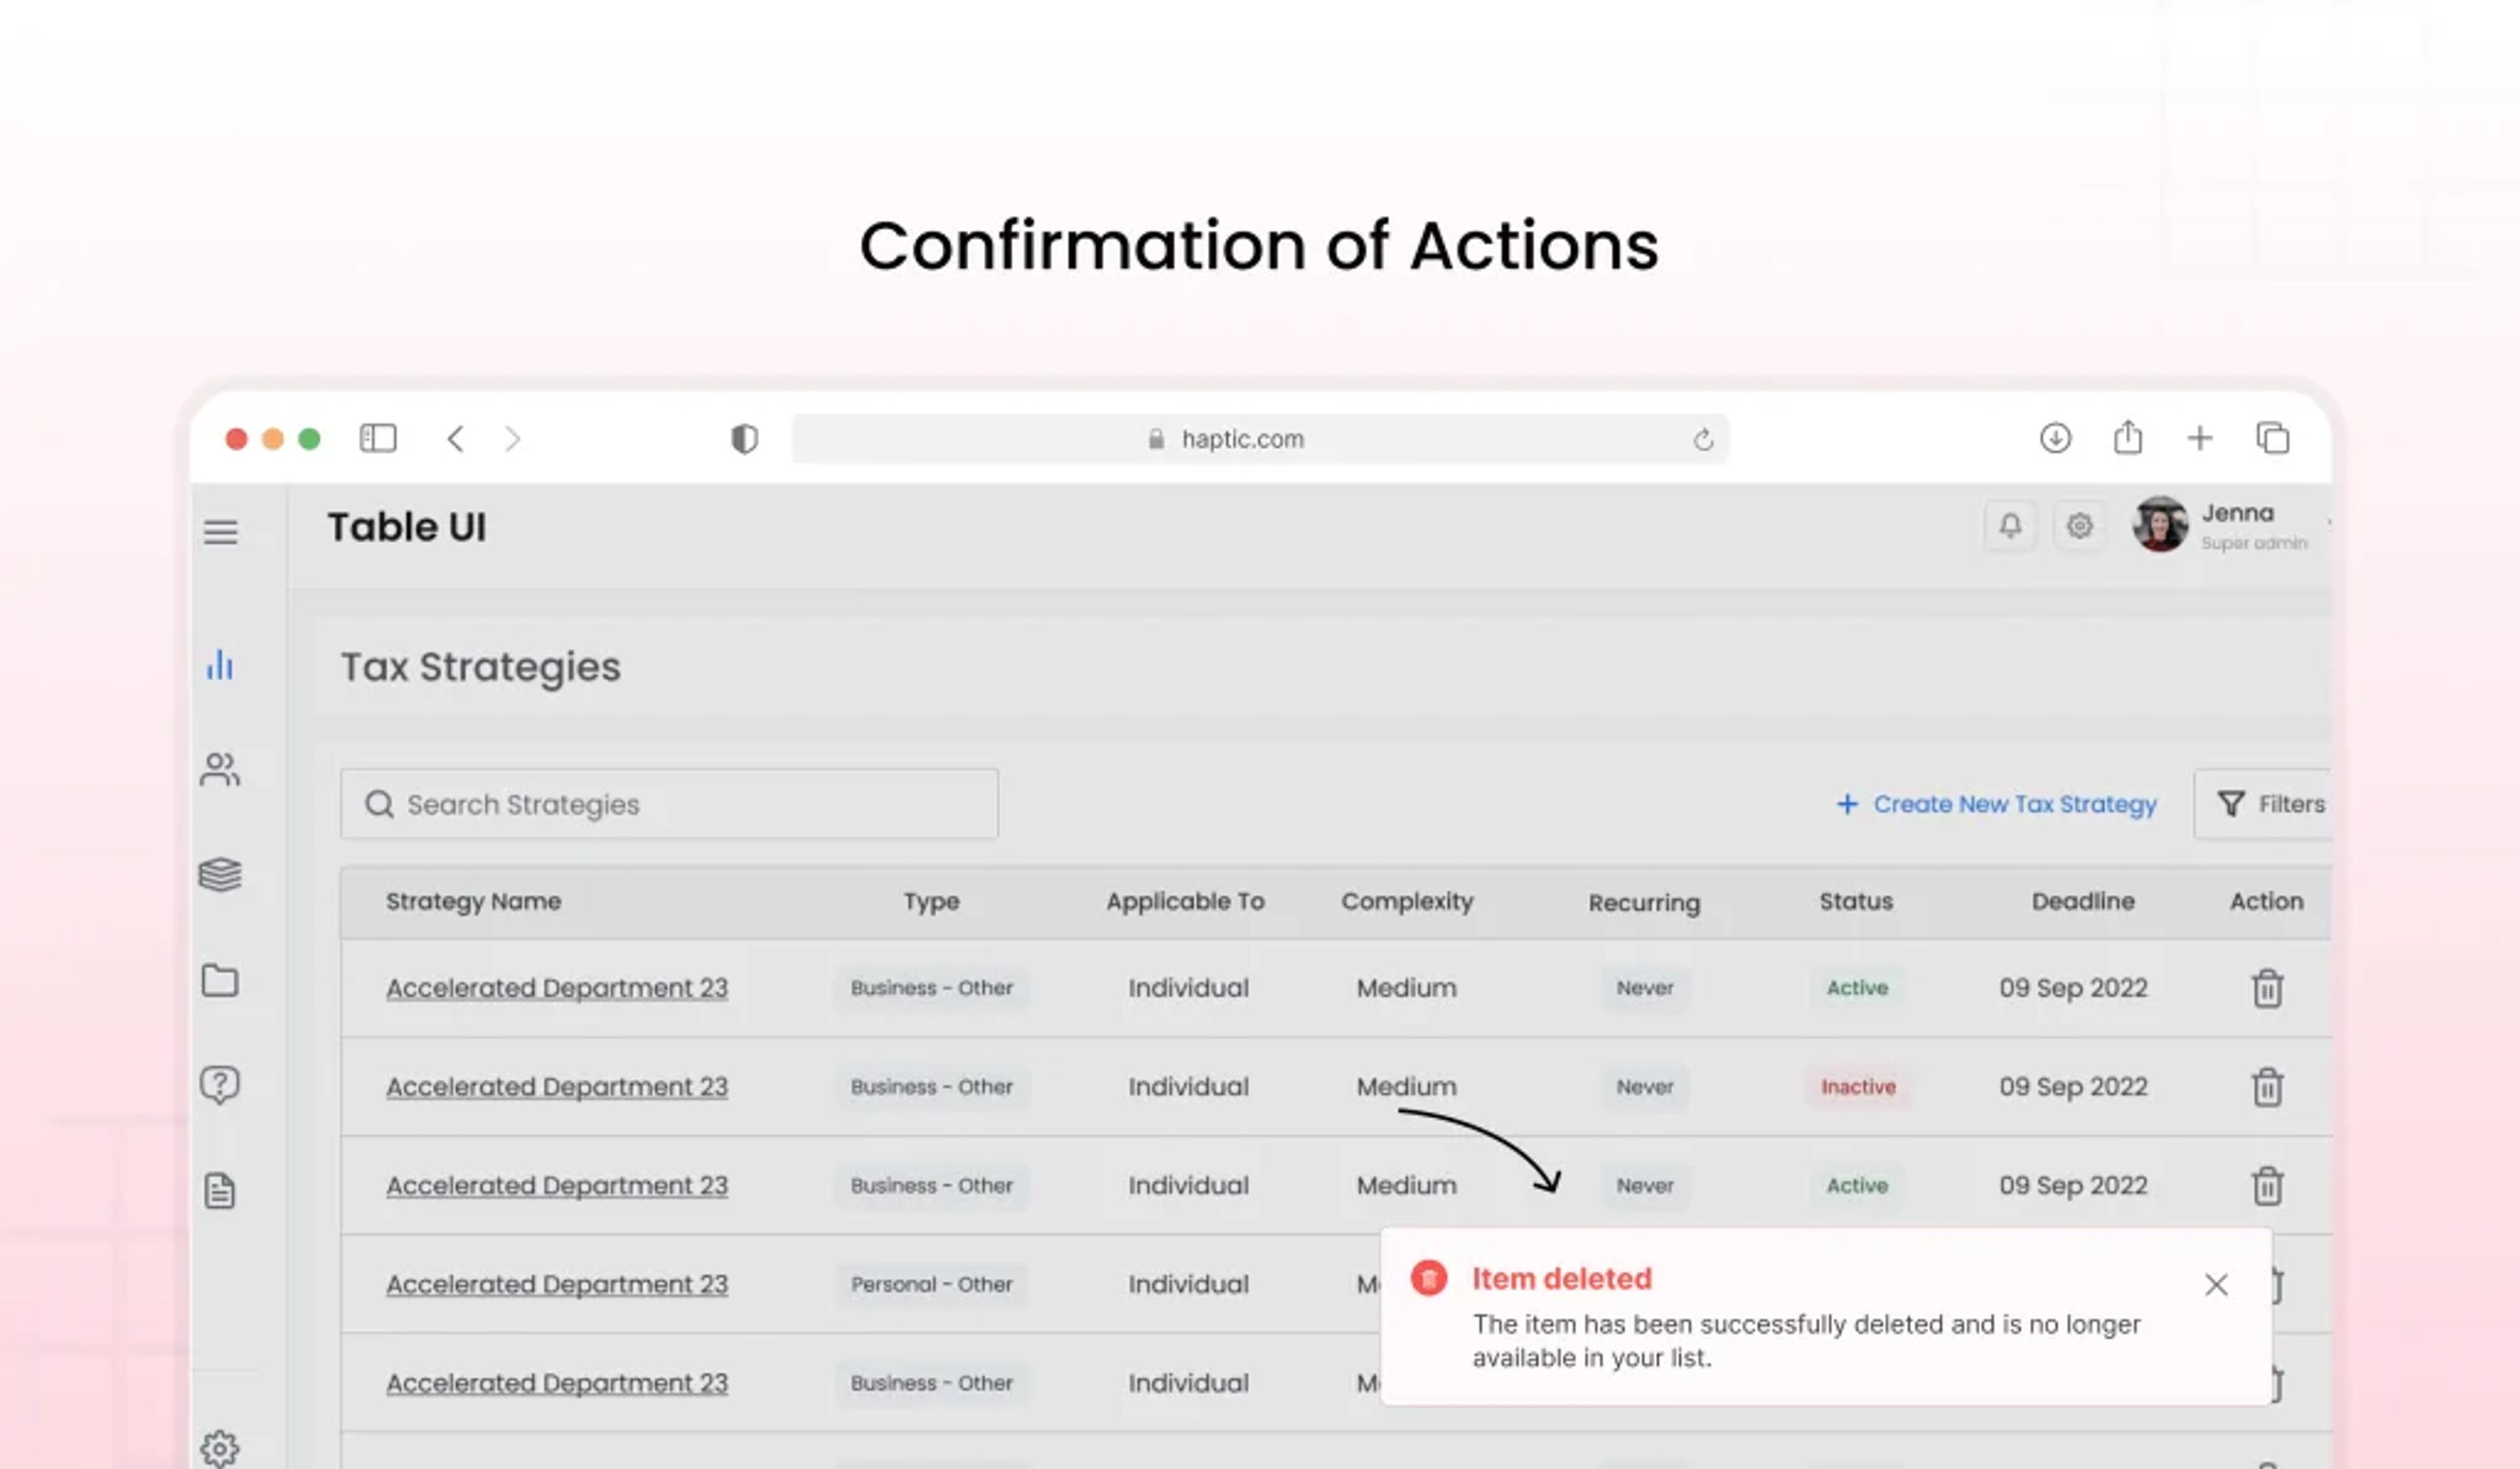The width and height of the screenshot is (2520, 1469).
Task: Open the folder sidebar icon
Action: point(220,981)
